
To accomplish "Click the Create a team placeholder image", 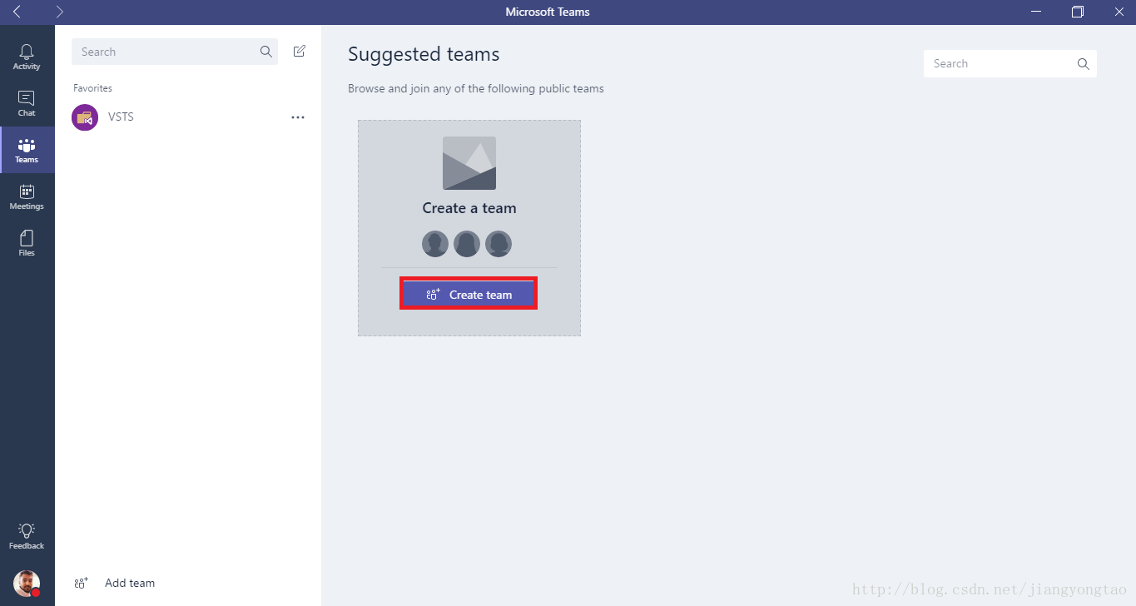I will coord(469,163).
